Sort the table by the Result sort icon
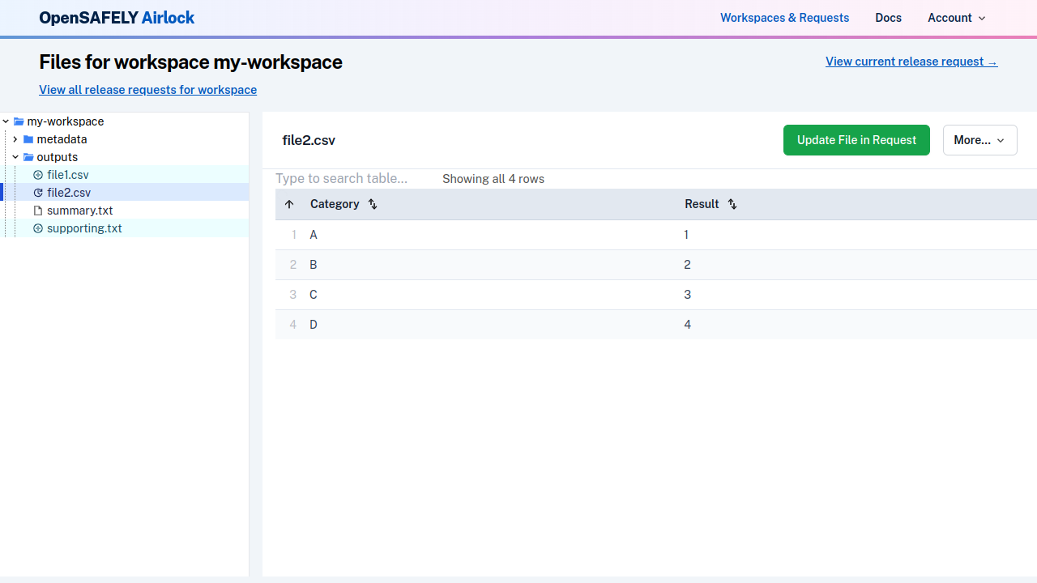The image size is (1037, 583). click(x=732, y=204)
